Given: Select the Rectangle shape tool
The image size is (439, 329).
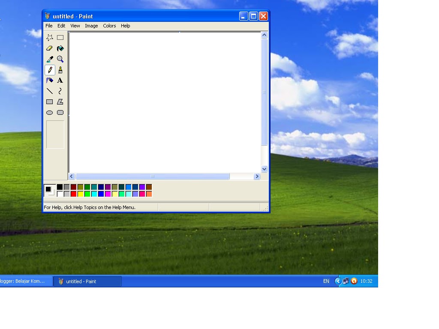Looking at the screenshot, I should (x=50, y=102).
